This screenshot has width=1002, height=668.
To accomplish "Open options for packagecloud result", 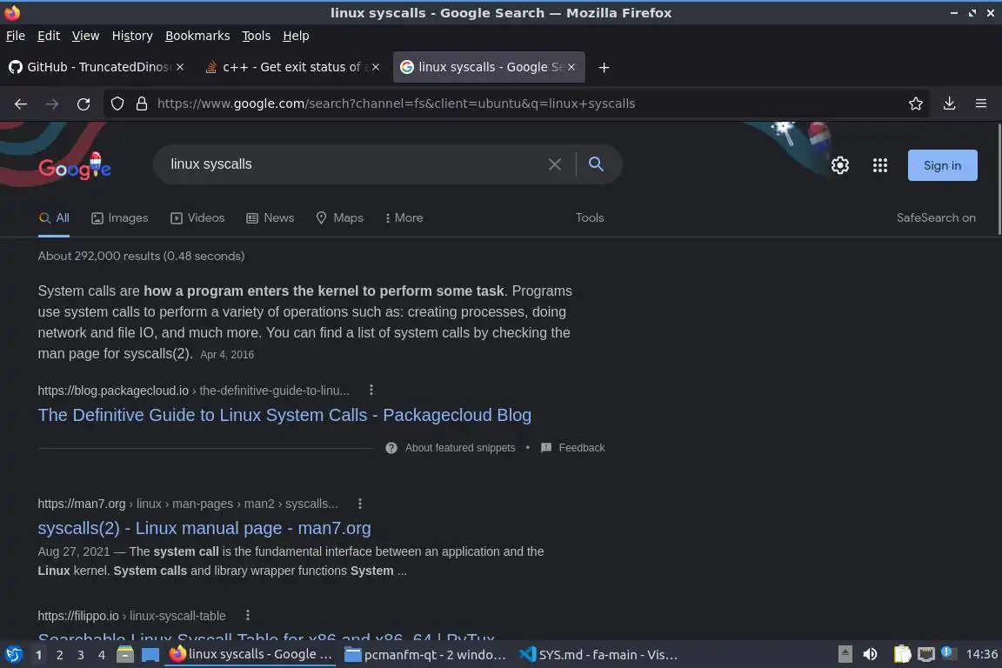I will [371, 390].
